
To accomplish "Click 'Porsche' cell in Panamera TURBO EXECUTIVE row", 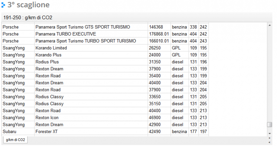I will 18,34.
